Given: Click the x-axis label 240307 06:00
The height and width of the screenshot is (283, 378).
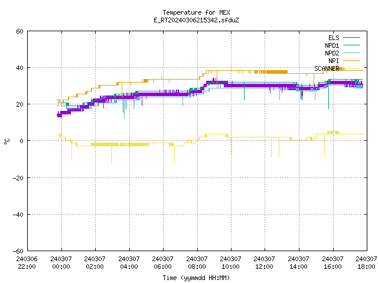Looking at the screenshot, I should (x=163, y=263).
